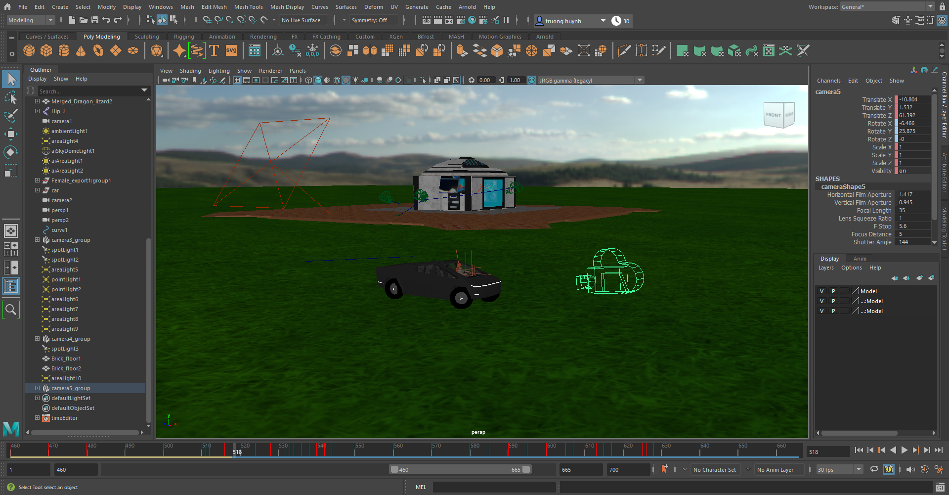The height and width of the screenshot is (495, 949).
Task: Select the SVG creation tool
Action: 231,50
